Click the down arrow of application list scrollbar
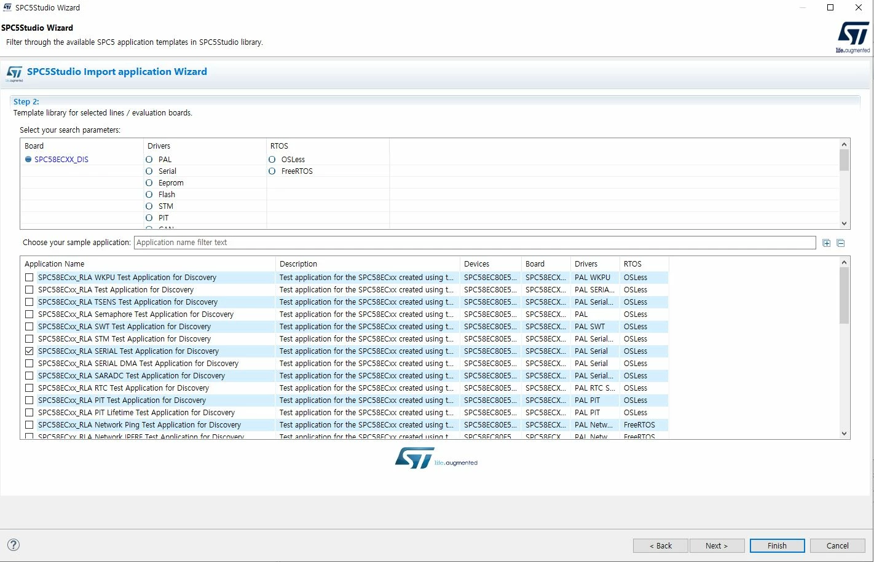Screen dimensions: 874x562 pyautogui.click(x=844, y=434)
